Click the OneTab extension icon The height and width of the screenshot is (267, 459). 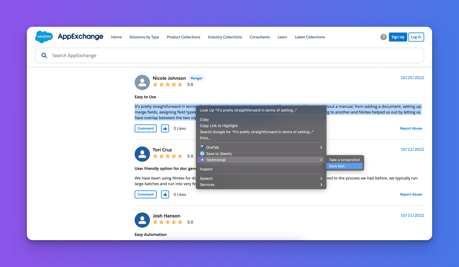tap(202, 147)
